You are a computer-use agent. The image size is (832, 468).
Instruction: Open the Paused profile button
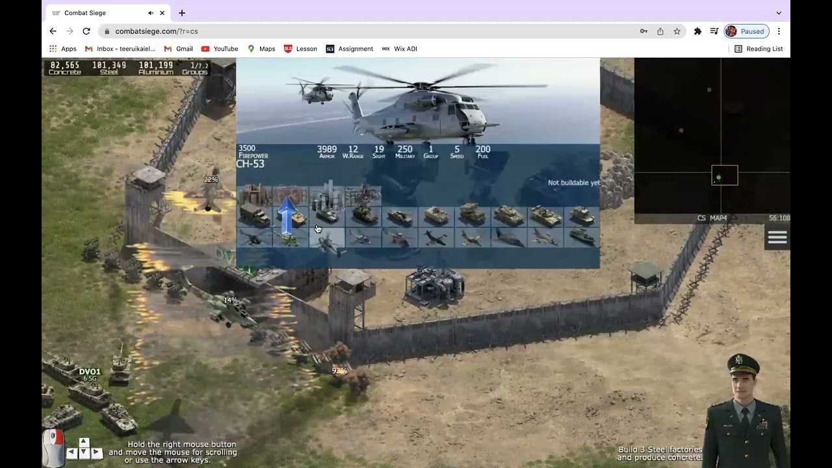[x=747, y=31]
